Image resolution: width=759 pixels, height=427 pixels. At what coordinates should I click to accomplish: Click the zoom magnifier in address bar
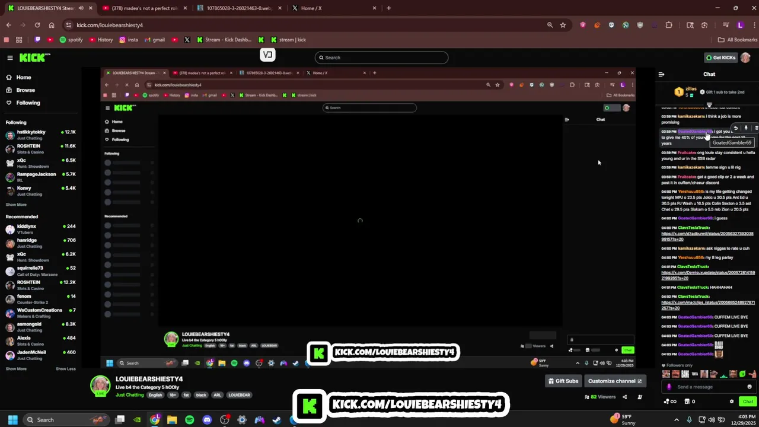pyautogui.click(x=550, y=25)
